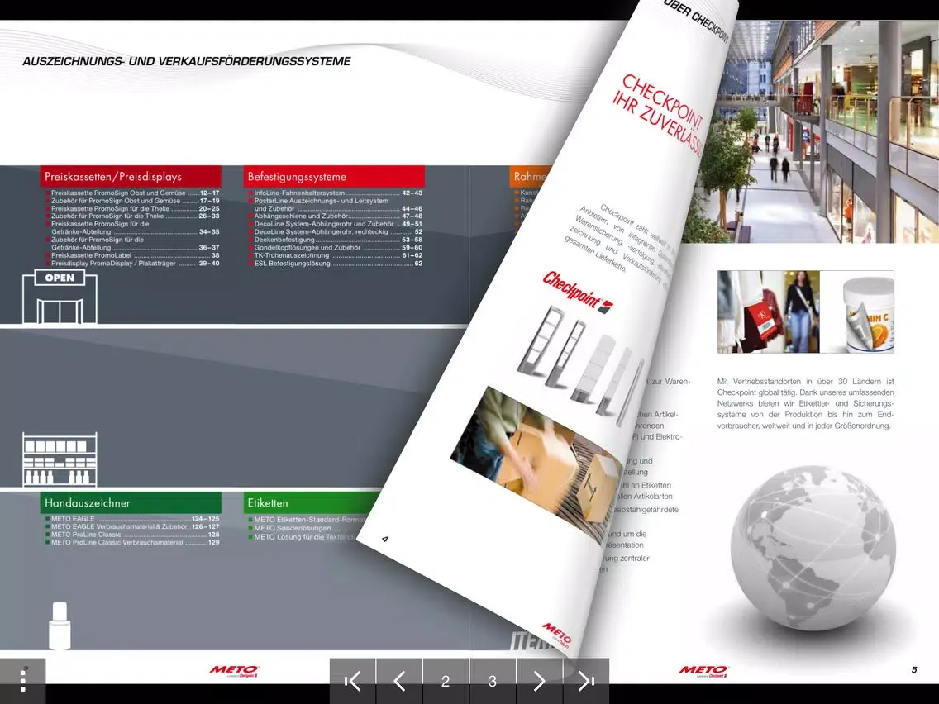Click the shopper and vitamin C photo
Screen dimensions: 939x704
[805, 312]
